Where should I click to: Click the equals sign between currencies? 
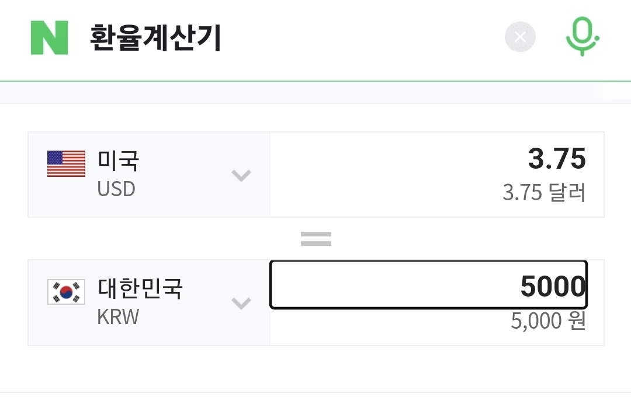315,238
